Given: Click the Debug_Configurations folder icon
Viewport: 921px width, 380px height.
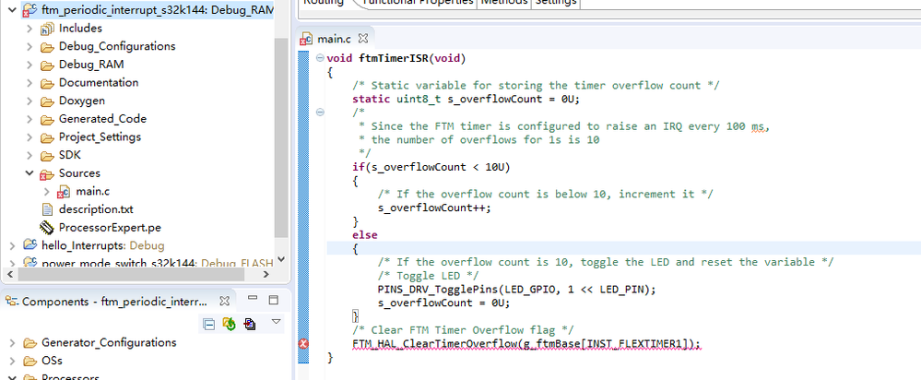Looking at the screenshot, I should point(46,47).
